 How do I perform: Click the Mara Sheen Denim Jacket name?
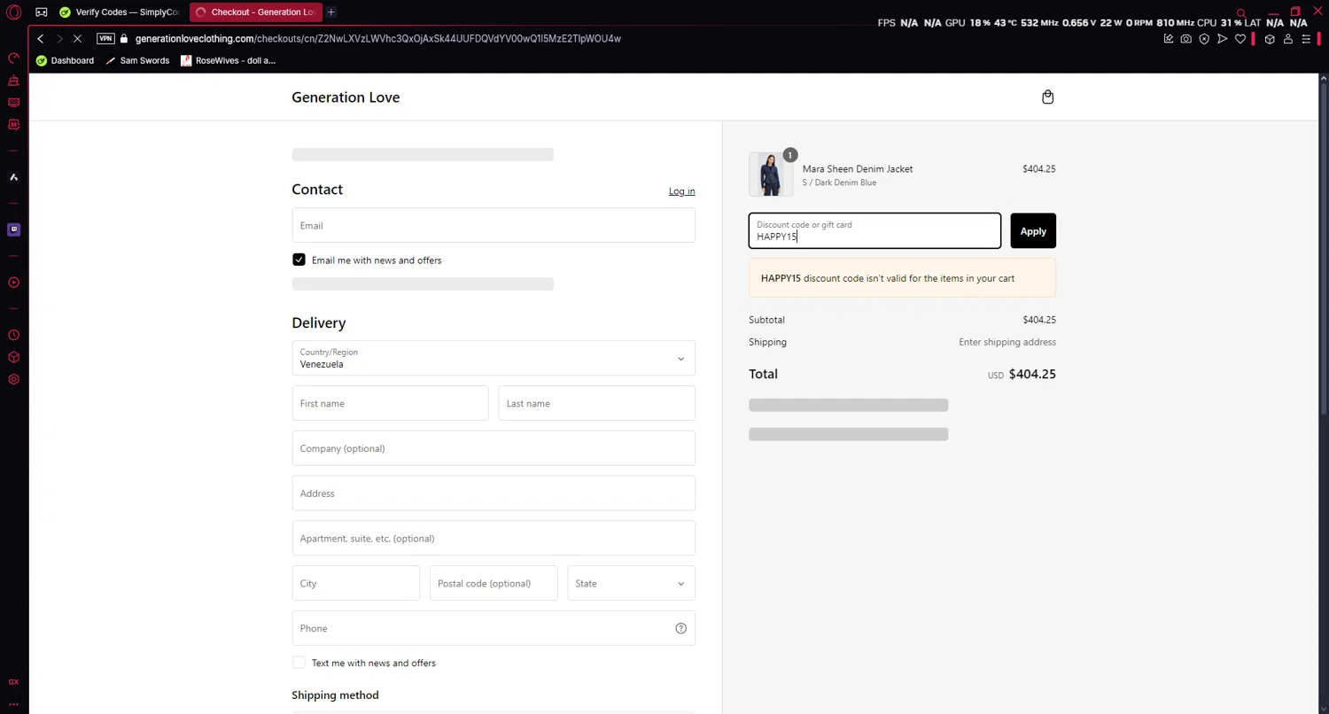(858, 168)
